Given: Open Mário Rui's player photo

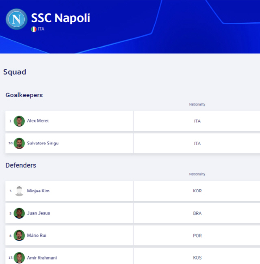Looking at the screenshot, I should tap(19, 235).
